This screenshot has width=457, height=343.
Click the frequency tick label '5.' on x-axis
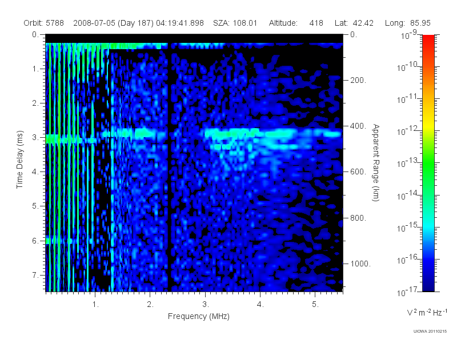pyautogui.click(x=315, y=305)
